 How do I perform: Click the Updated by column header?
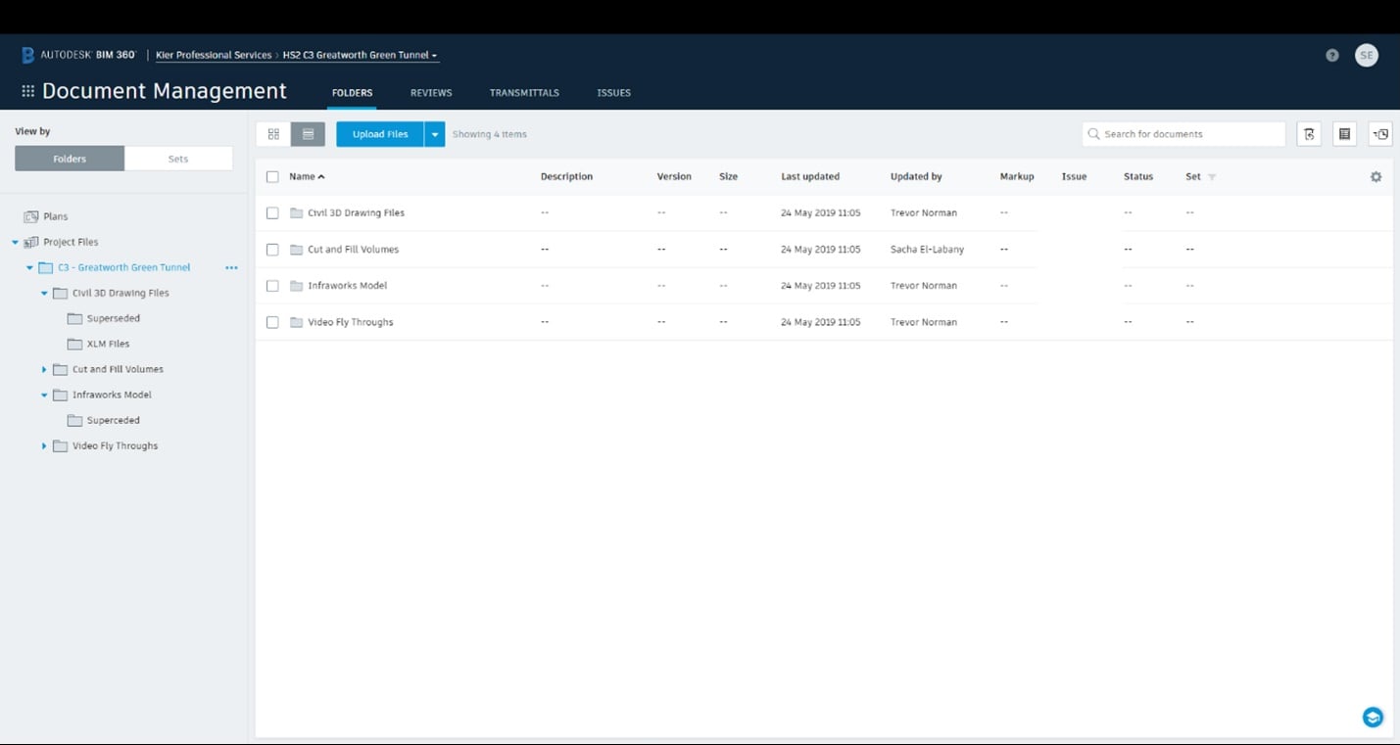coord(916,177)
